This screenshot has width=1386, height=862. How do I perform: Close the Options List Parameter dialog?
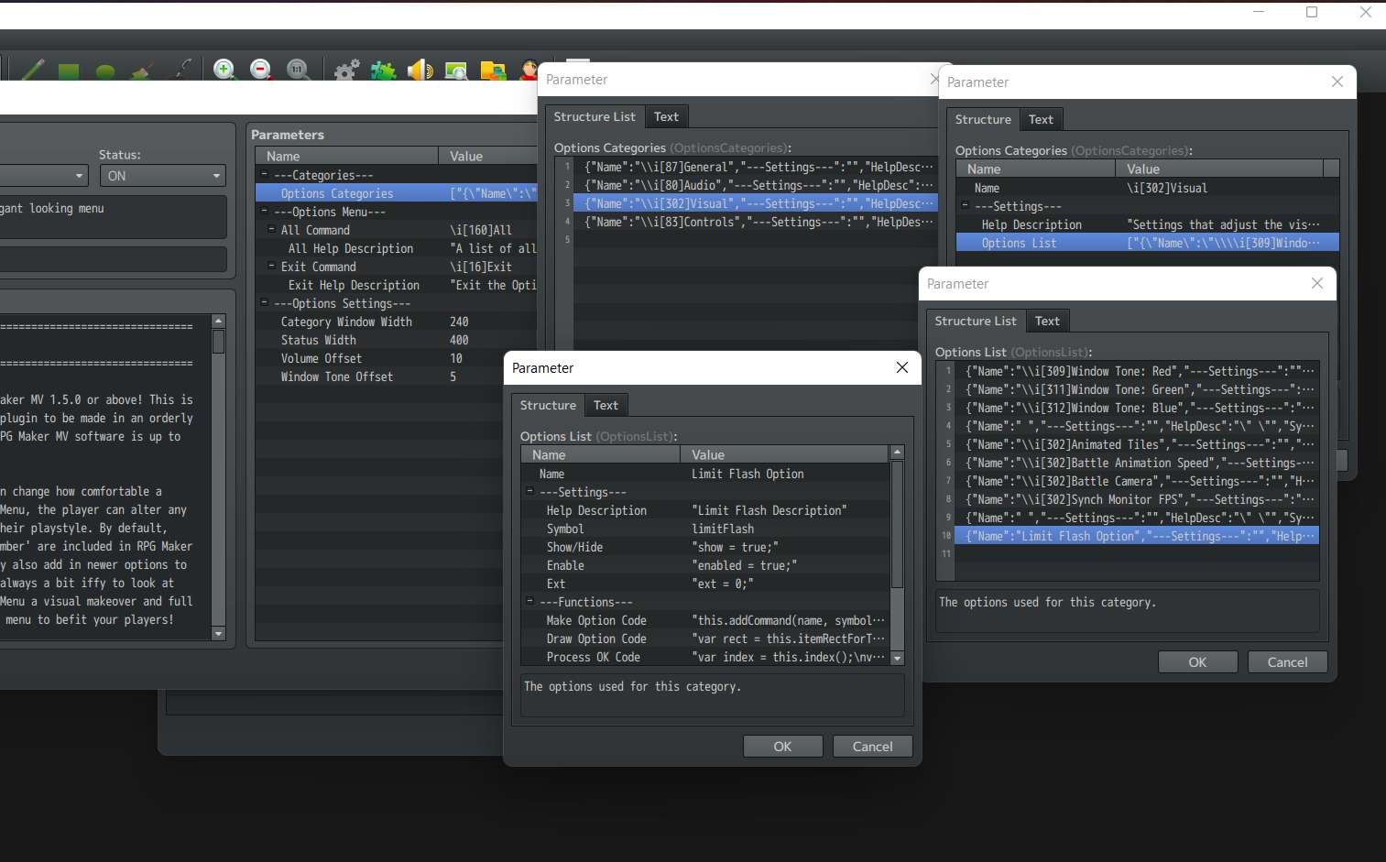pos(1317,283)
